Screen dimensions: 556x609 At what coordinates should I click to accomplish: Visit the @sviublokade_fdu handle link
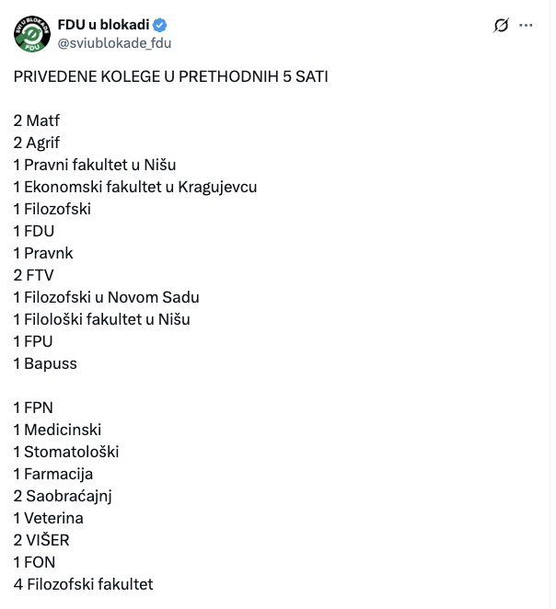pos(114,43)
